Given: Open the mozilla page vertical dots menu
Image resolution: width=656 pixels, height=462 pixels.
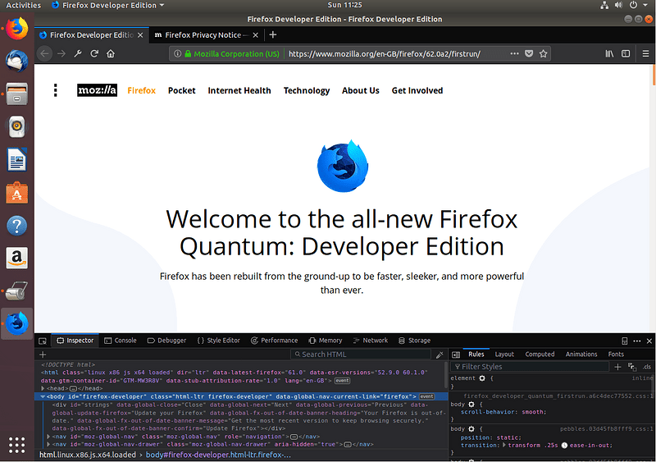Looking at the screenshot, I should [55, 90].
